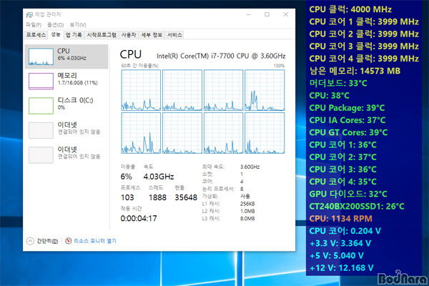Viewport: 429px width, 286px height.
Task: Click '남은 메모리: 14573 MB' overlay line
Action: [355, 71]
